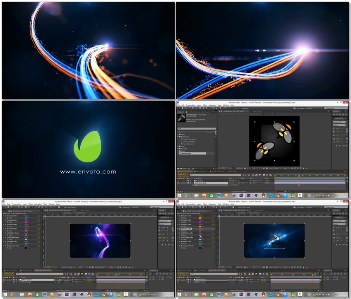Toggle visibility of Main Comp layer in pink-streak timeline
The image size is (351, 299).
coord(4,282)
